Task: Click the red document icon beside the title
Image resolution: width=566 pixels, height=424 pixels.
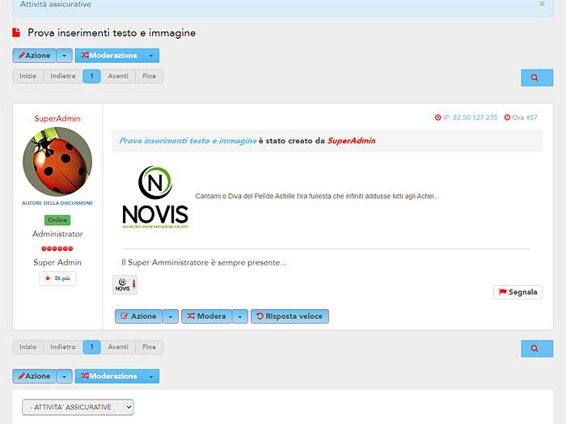Action: pyautogui.click(x=16, y=33)
